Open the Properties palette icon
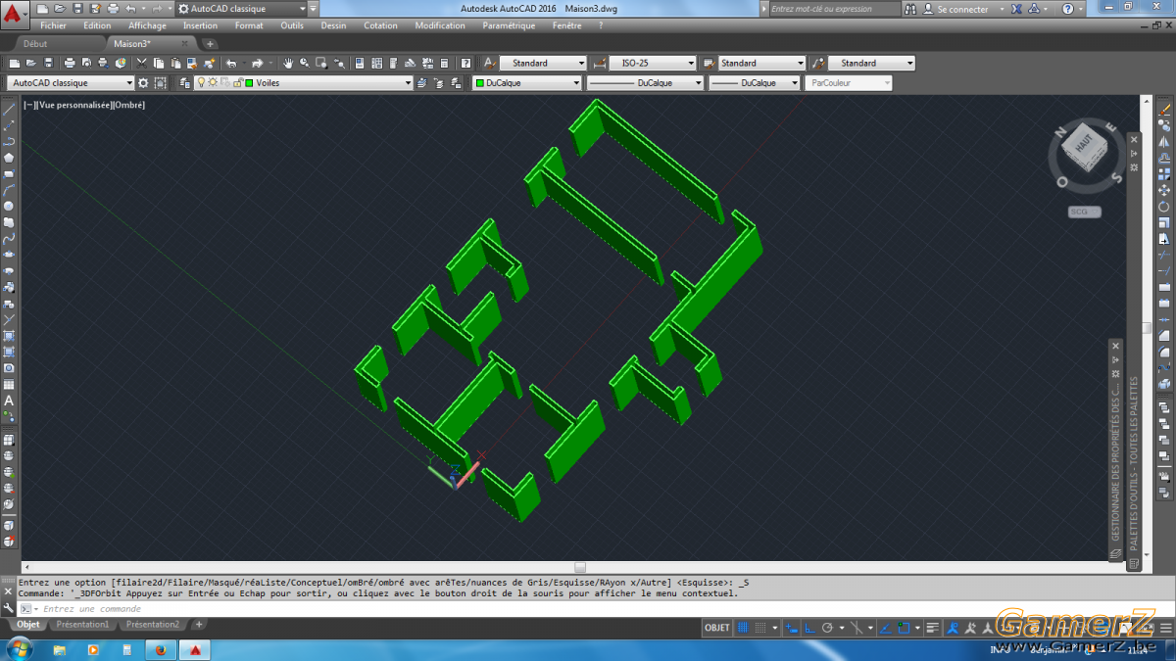 [360, 63]
